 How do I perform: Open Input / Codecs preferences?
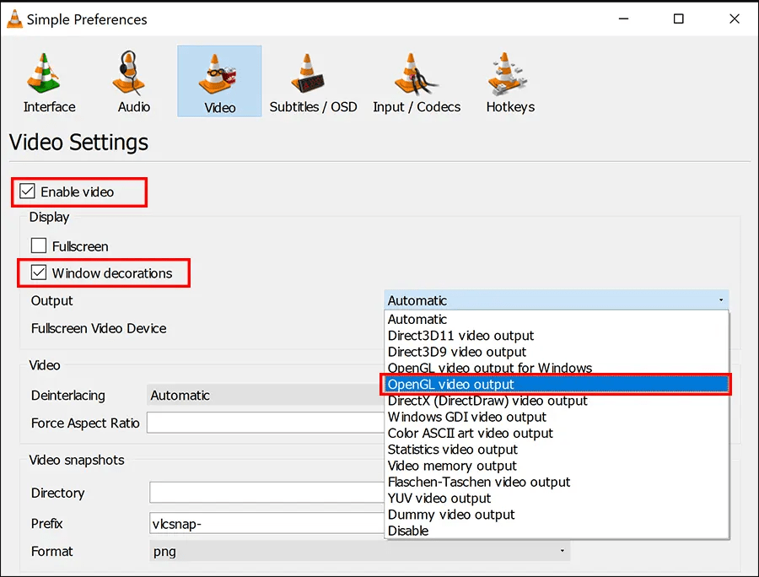click(417, 80)
